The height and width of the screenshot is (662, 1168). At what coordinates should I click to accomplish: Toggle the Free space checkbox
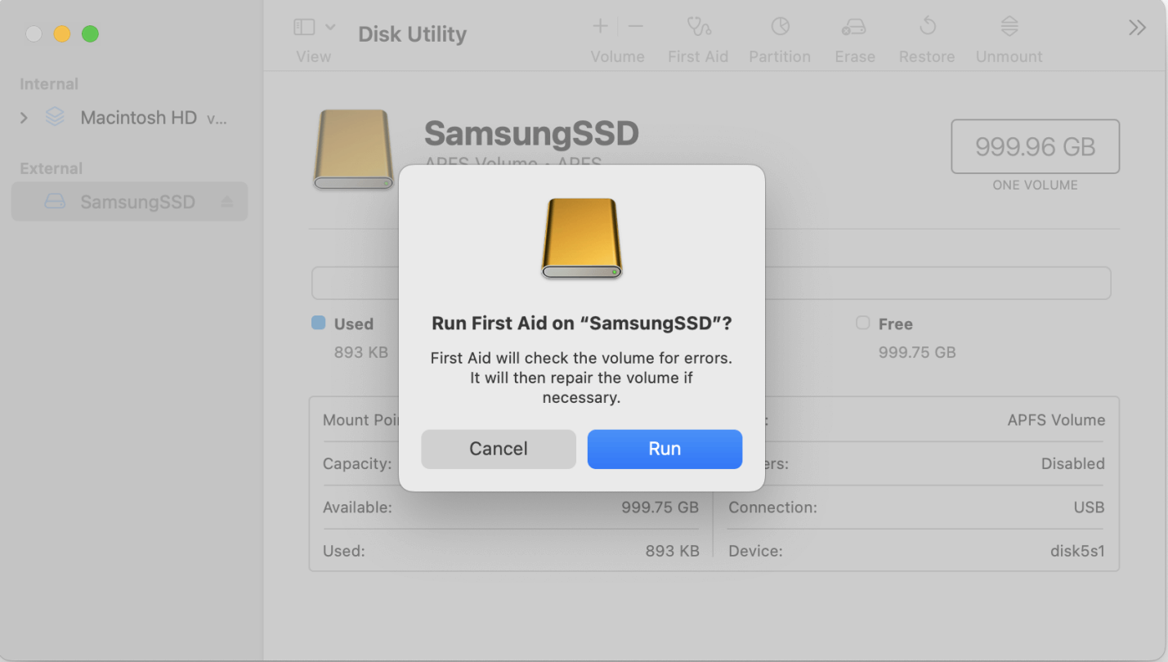[x=862, y=324]
